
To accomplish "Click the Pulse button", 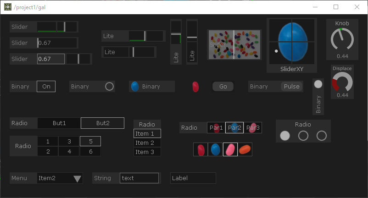I will 291,86.
